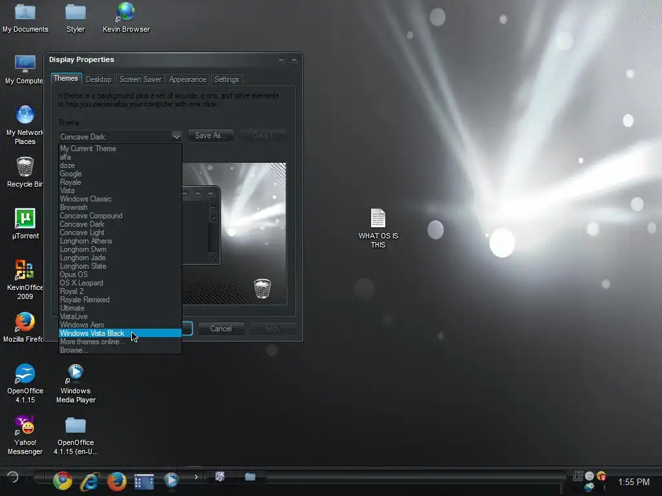The width and height of the screenshot is (662, 496).
Task: Switch to the Settings tab
Action: point(226,79)
